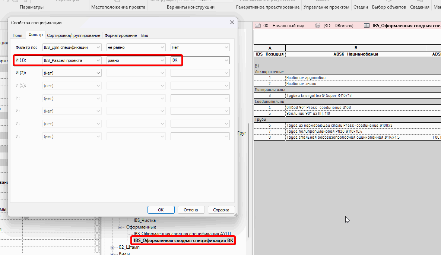This screenshot has width=441, height=255.
Task: Click the Управление проектом panel title
Action: click(326, 7)
